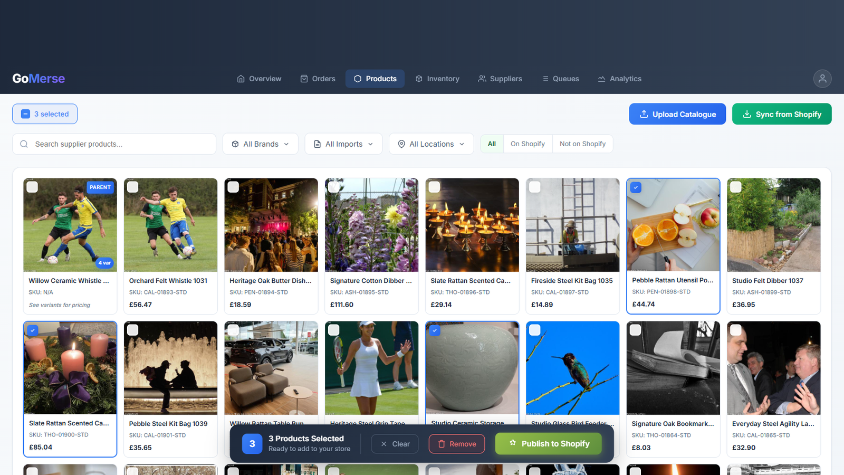Click the home icon beside Overview

click(x=241, y=79)
